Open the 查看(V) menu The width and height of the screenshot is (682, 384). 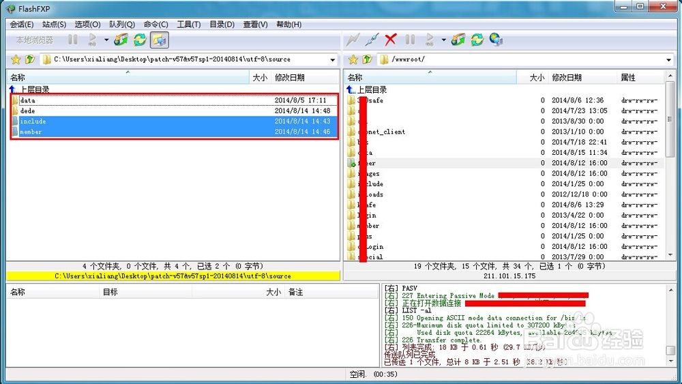[255, 25]
